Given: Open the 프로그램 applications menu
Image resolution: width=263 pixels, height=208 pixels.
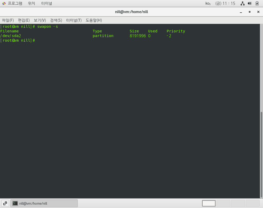Looking at the screenshot, I should click(x=15, y=3).
